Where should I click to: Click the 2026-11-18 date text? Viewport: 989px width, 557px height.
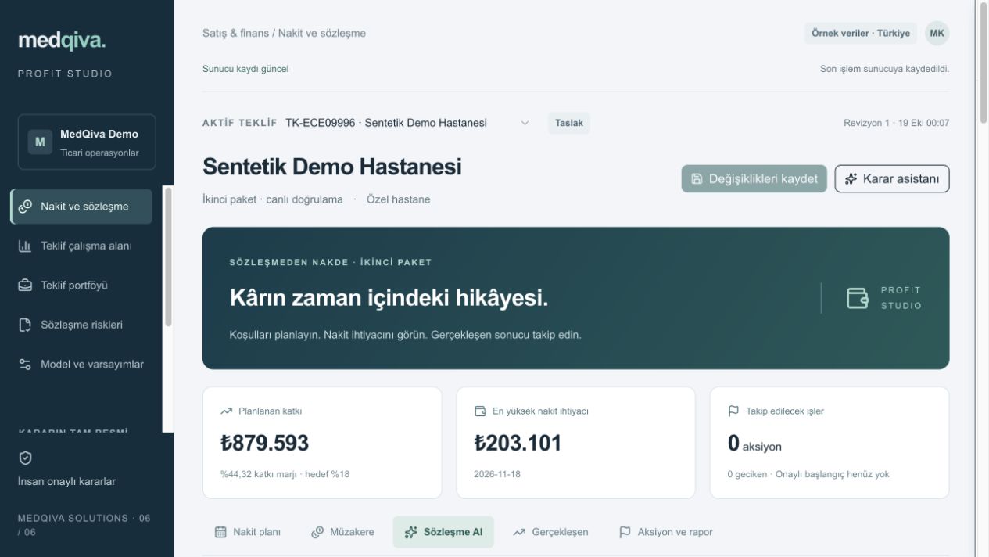pos(497,474)
